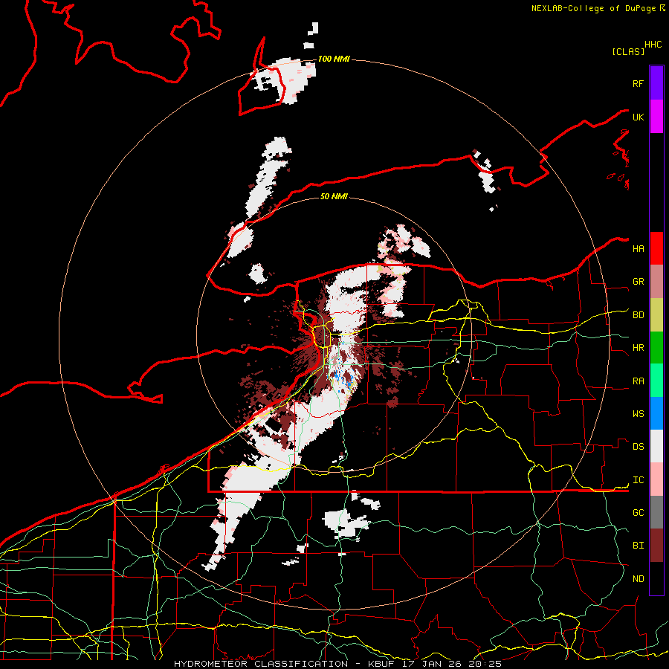Click the 20:25 timestamp
Screen dimensions: 669x669
pyautogui.click(x=485, y=664)
